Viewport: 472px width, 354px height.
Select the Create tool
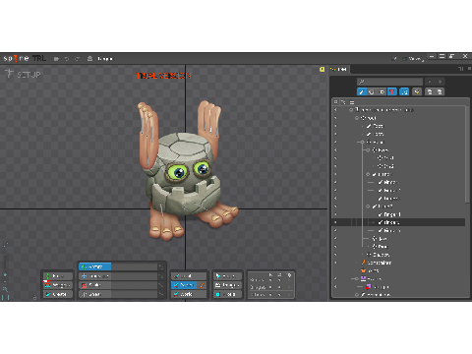tap(58, 294)
